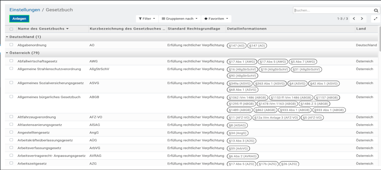
Task: Open the Einstellungen breadcrumb link
Action: click(25, 10)
